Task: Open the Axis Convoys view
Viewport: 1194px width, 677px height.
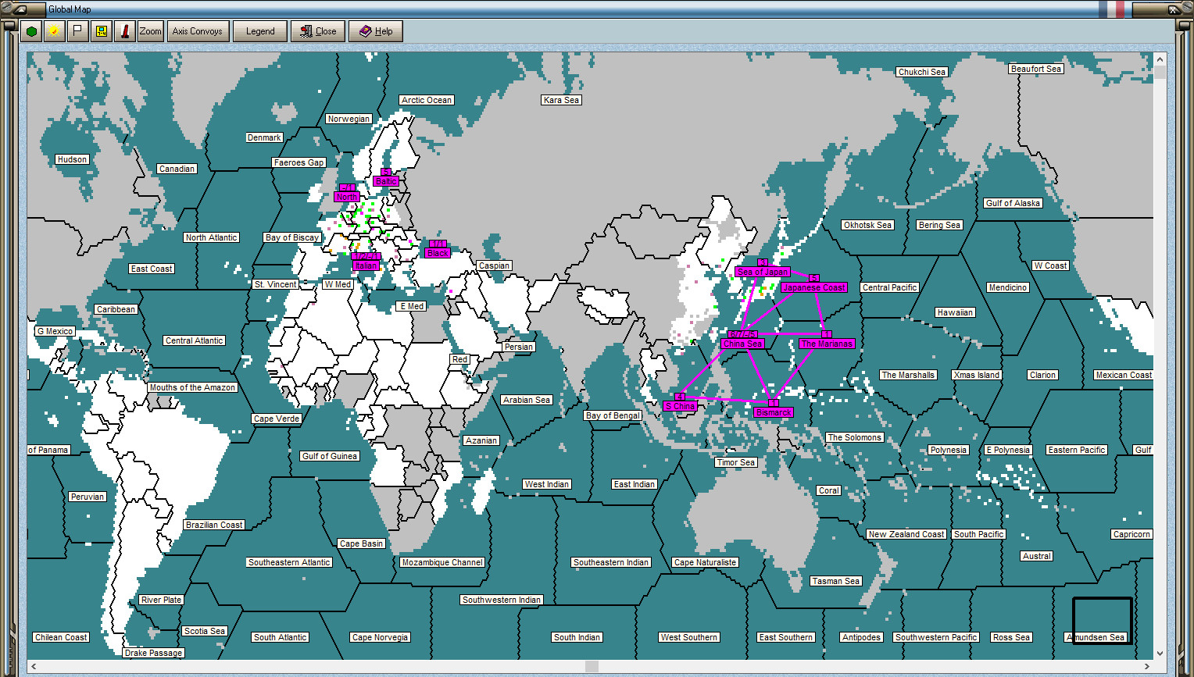Action: pos(198,31)
